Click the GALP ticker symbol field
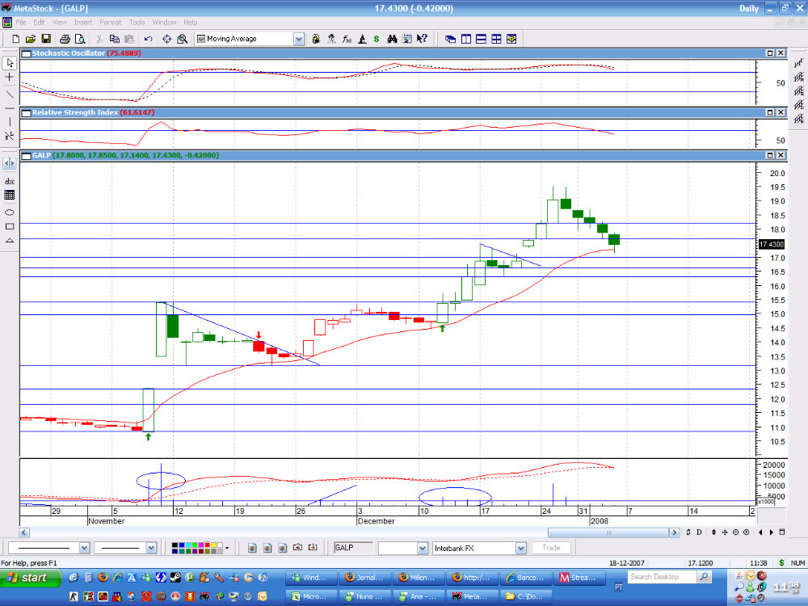 pyautogui.click(x=354, y=548)
